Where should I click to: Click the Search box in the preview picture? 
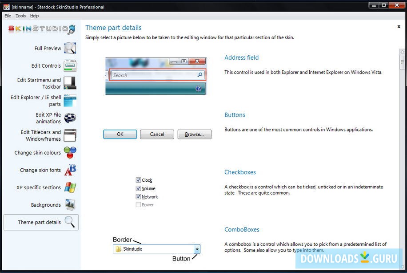point(157,75)
